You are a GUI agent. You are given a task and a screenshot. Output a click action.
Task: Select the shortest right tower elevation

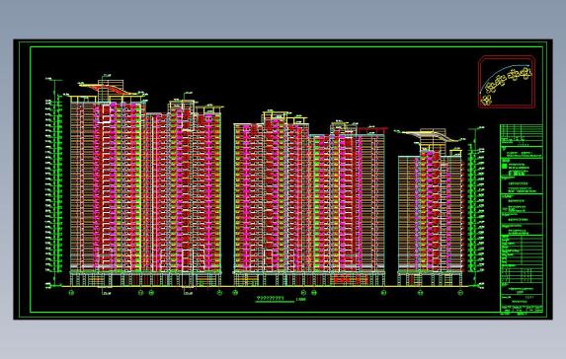click(x=431, y=207)
